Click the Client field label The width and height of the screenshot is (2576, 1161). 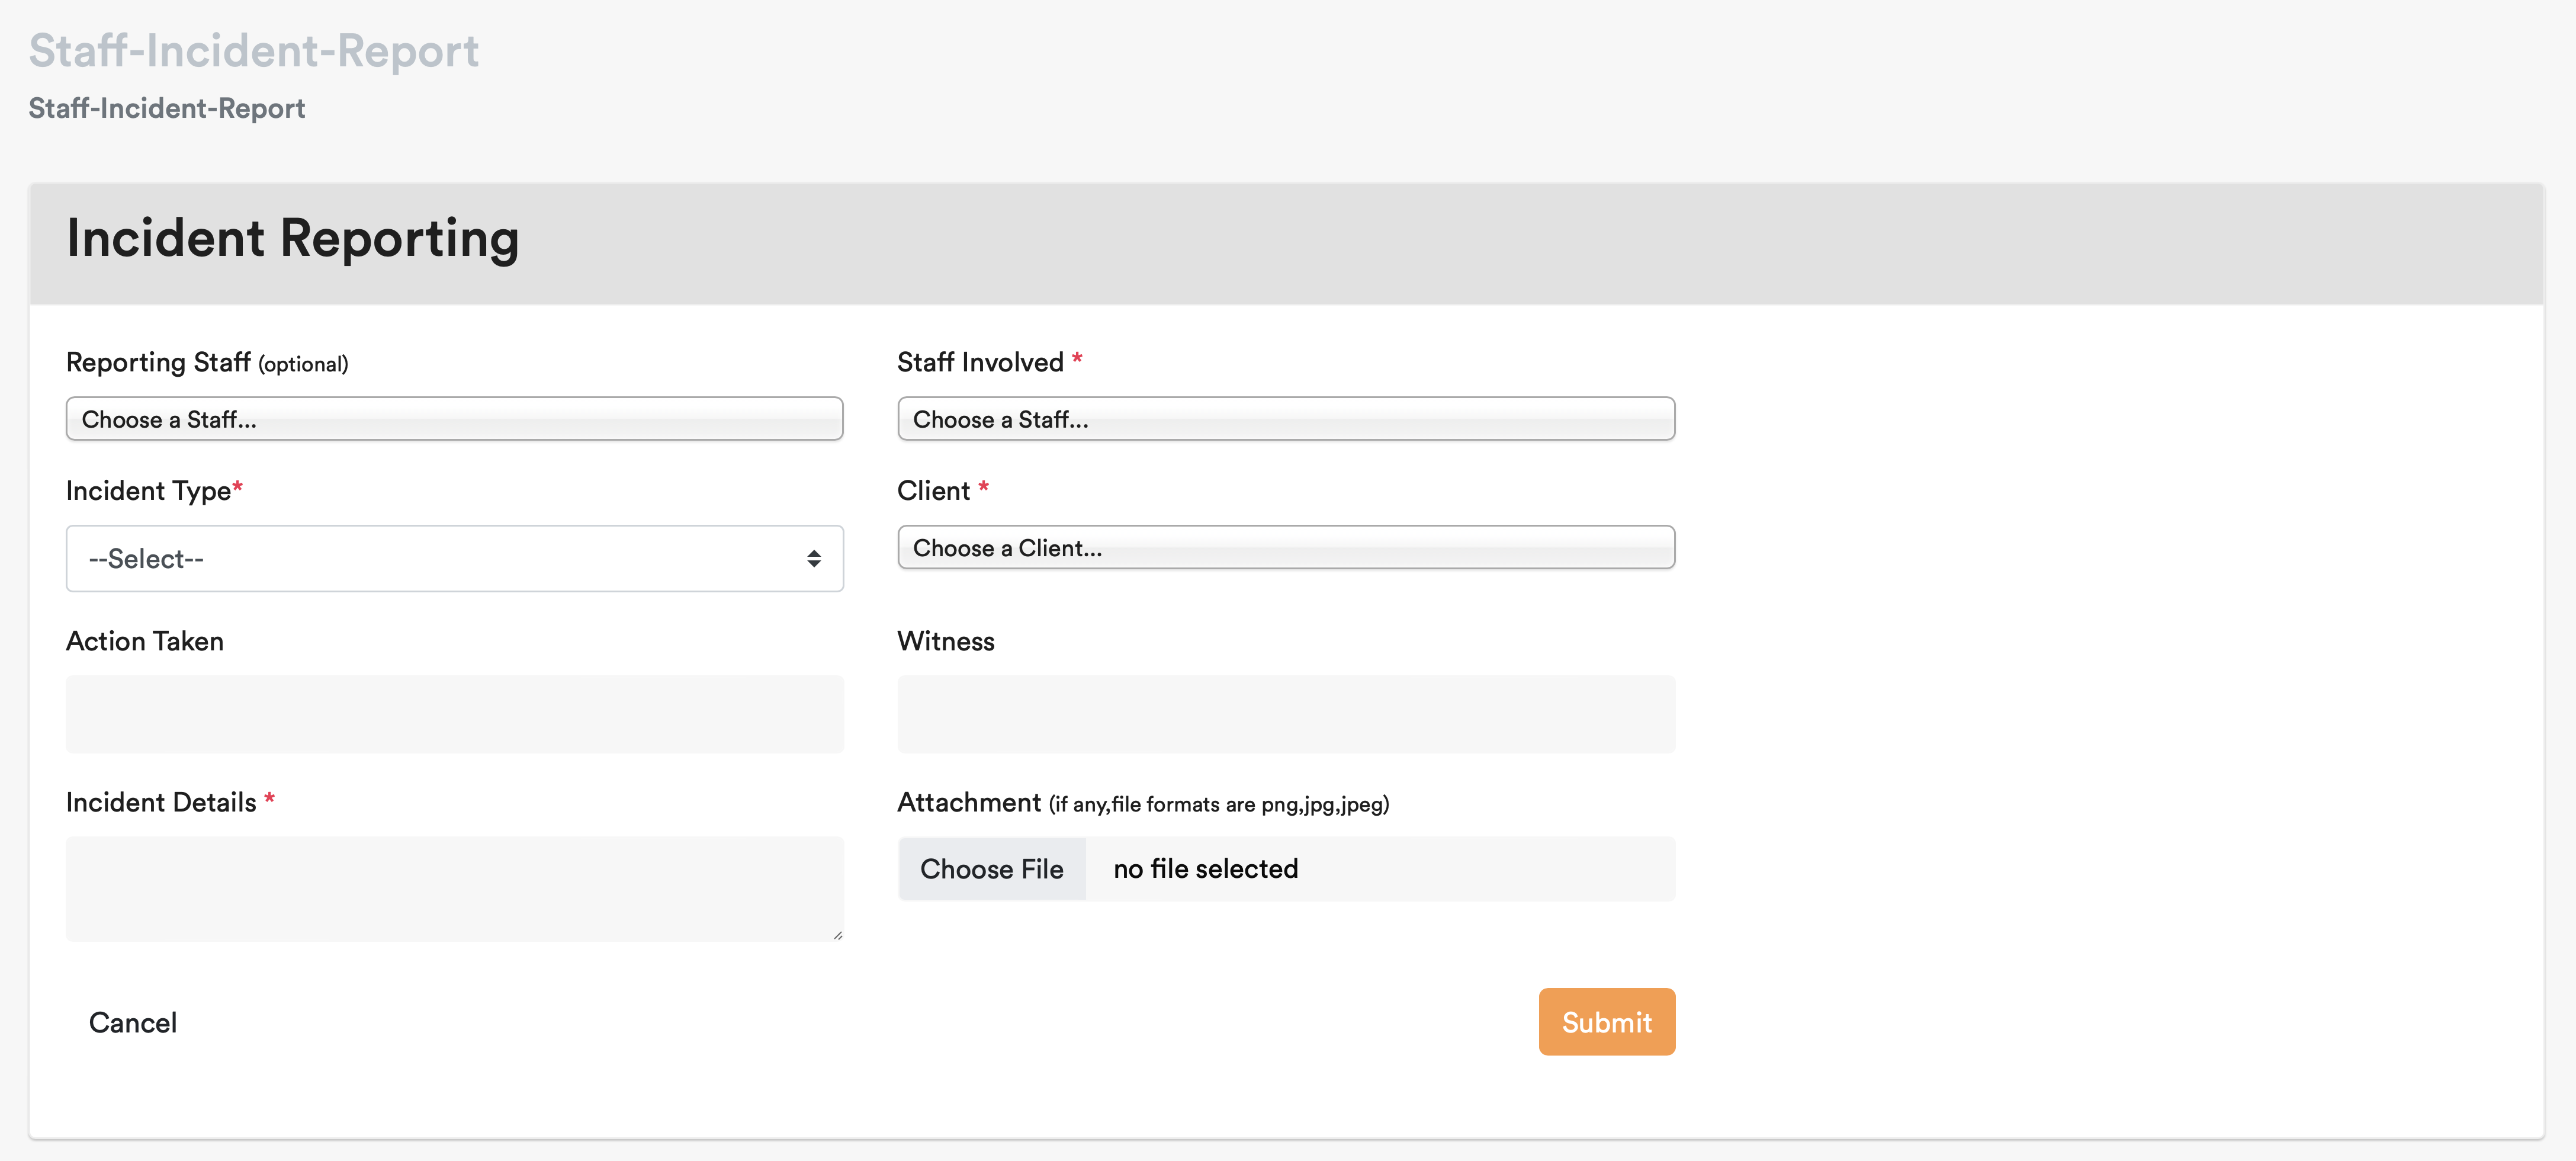point(933,491)
